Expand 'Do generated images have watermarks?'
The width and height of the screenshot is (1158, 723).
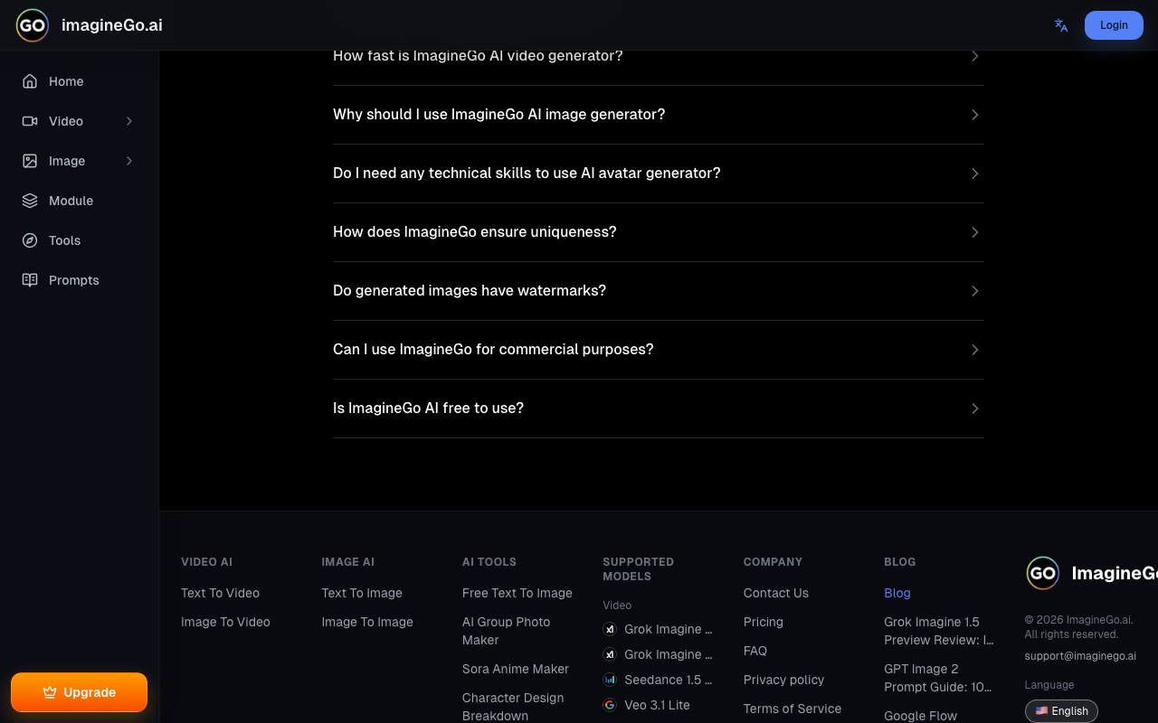click(x=659, y=291)
